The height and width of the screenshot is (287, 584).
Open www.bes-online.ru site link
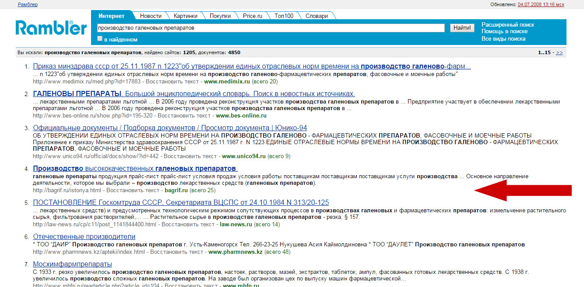pos(241,116)
